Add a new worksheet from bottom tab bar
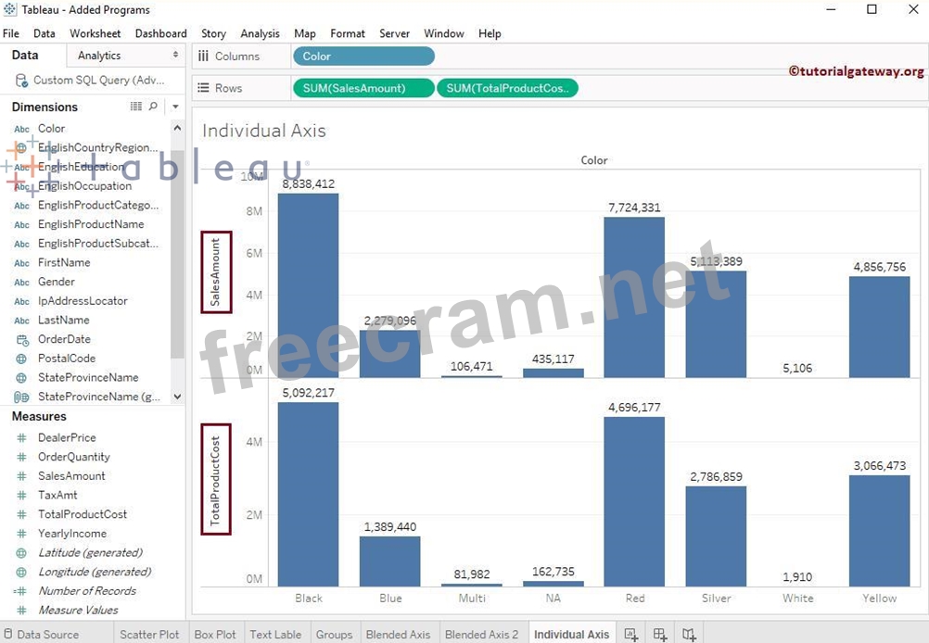This screenshot has width=929, height=643. point(631,635)
